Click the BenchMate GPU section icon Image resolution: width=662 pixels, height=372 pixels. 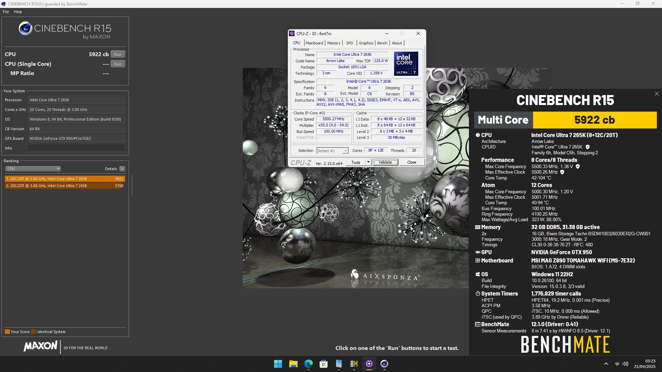(478, 252)
